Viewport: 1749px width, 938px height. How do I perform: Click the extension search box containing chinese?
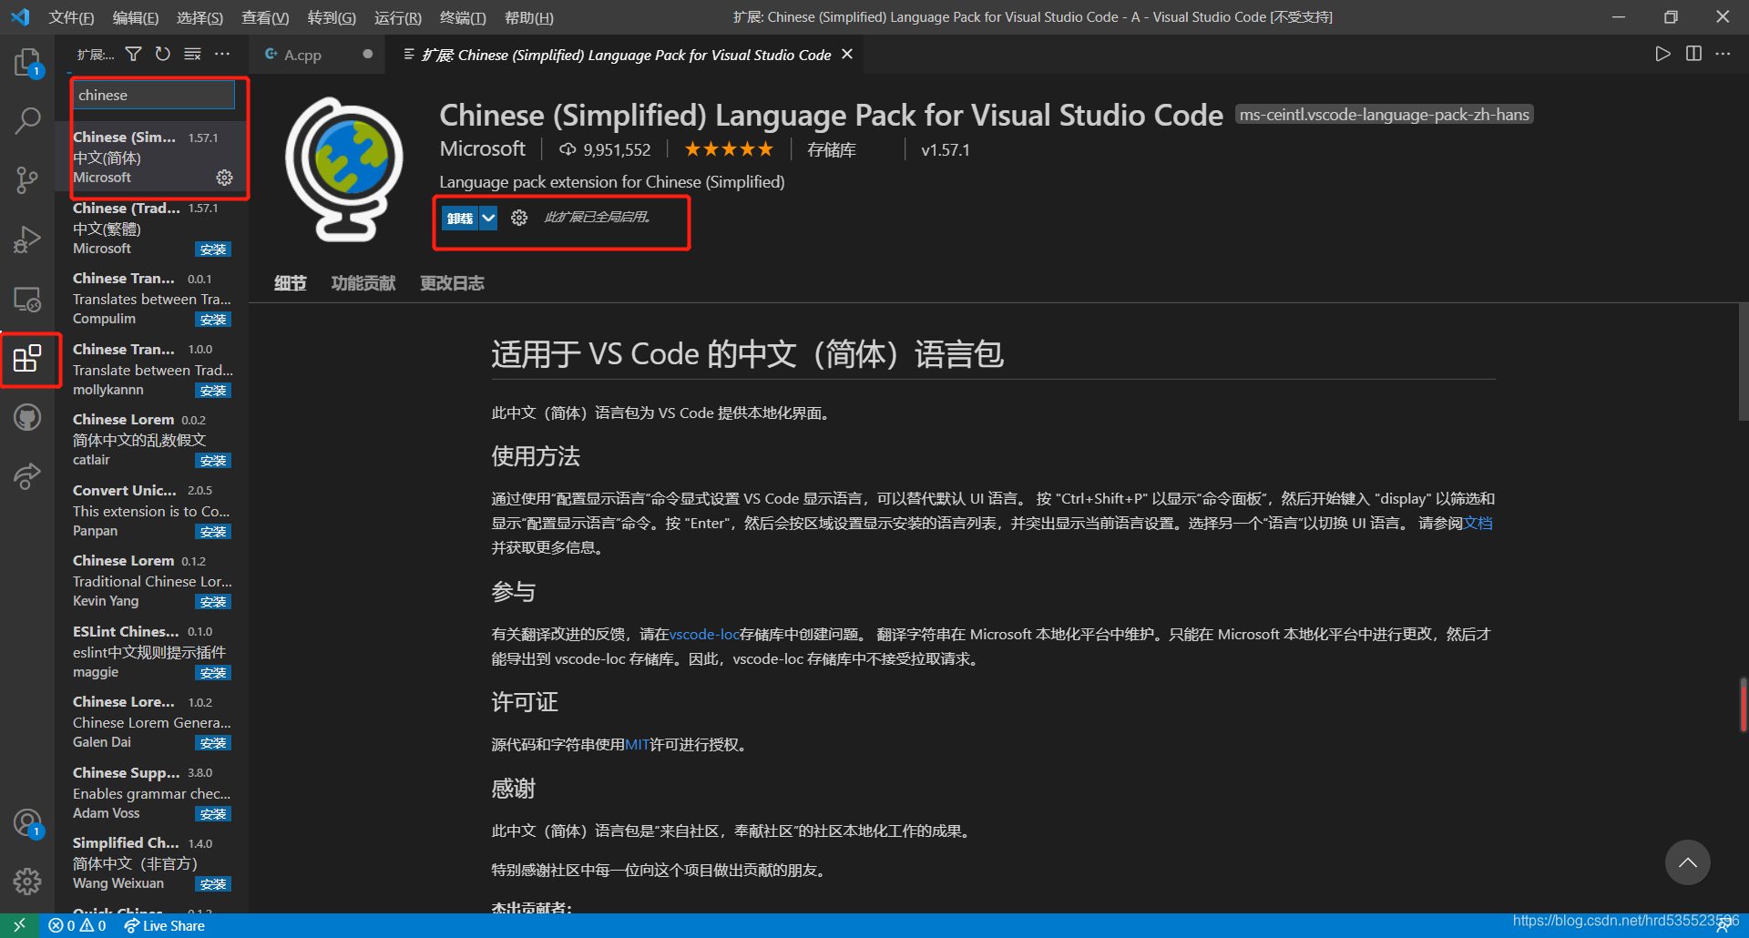[x=153, y=95]
